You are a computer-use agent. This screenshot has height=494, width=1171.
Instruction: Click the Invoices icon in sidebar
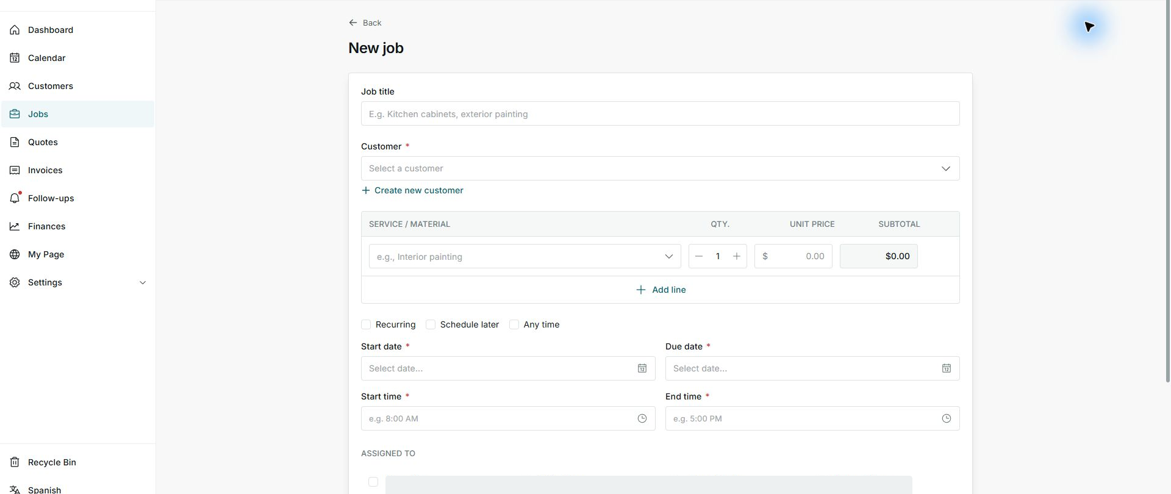15,170
